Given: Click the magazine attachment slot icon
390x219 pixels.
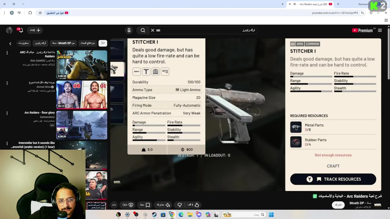Looking at the screenshot, I should (x=155, y=71).
